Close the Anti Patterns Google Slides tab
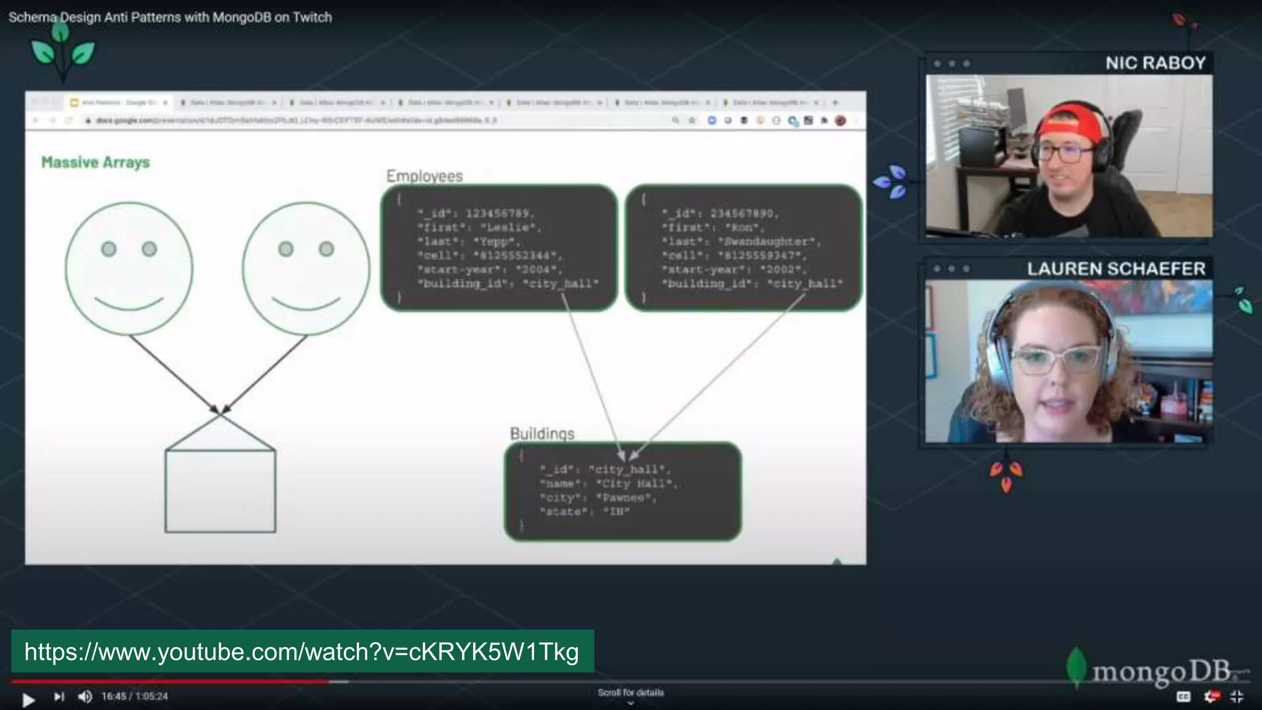This screenshot has width=1262, height=710. click(x=165, y=102)
